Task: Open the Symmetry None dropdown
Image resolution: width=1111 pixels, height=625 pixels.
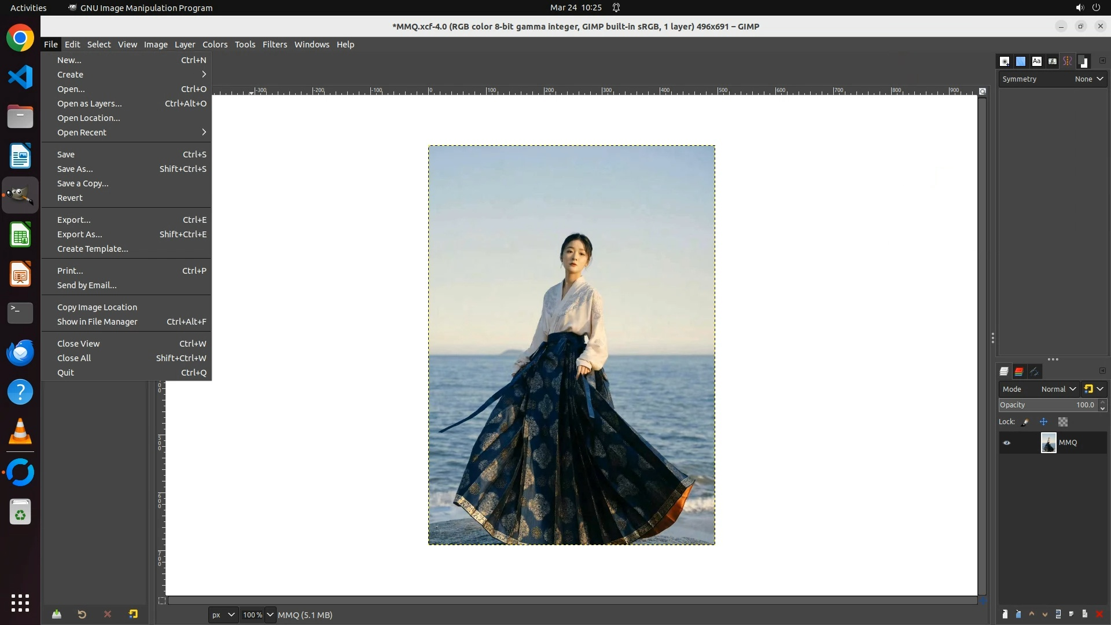Action: point(1089,79)
